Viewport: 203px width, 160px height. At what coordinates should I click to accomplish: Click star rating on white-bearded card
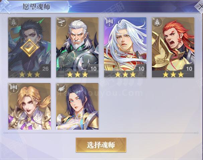pyautogui.click(x=77, y=74)
